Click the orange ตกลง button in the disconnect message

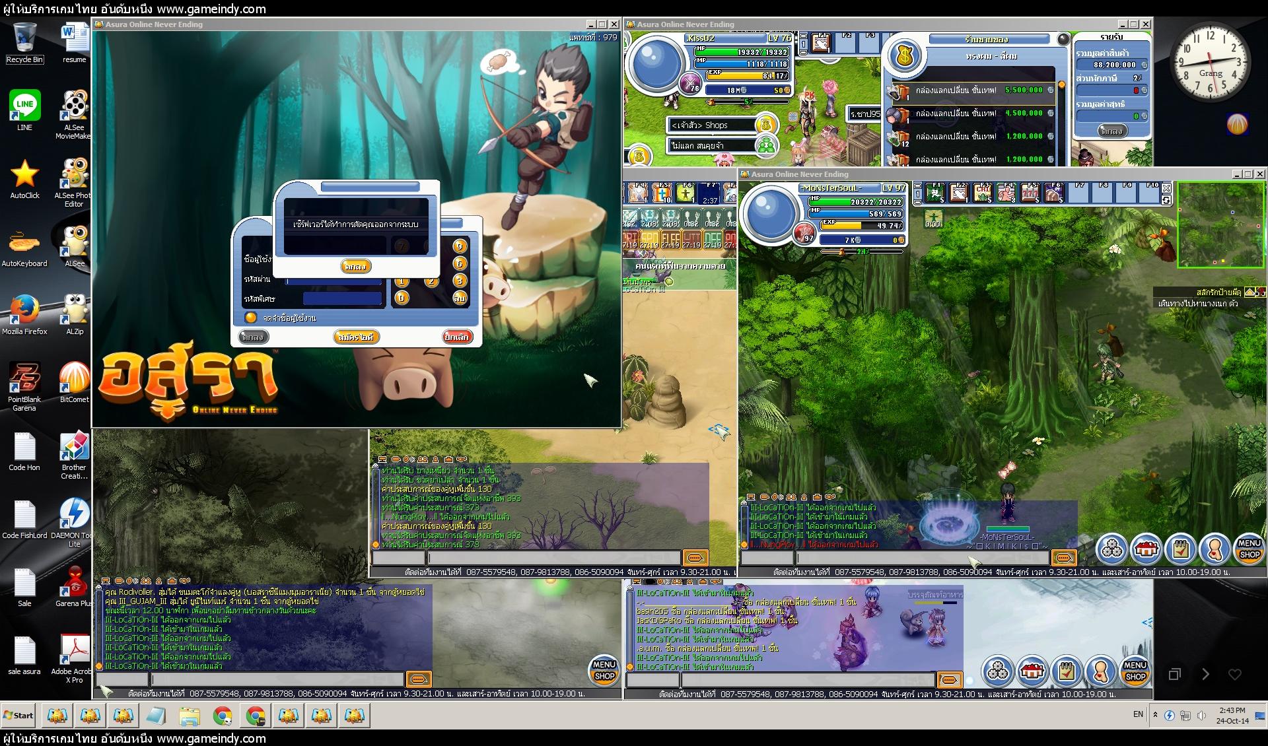tap(356, 266)
